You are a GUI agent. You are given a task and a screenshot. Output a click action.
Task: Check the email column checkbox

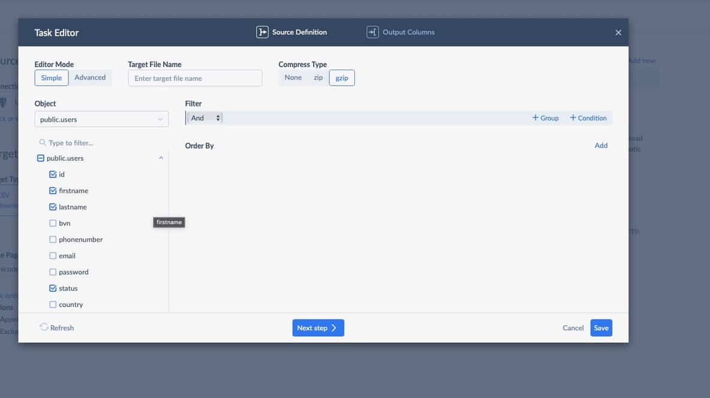(53, 256)
